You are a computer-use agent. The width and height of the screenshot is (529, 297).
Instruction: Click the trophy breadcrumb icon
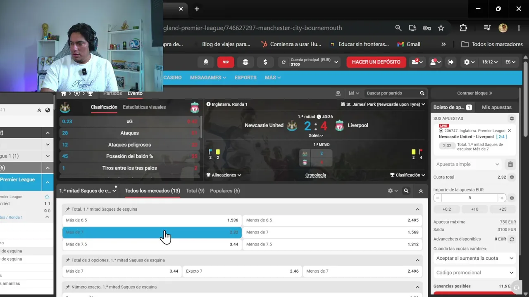90,94
